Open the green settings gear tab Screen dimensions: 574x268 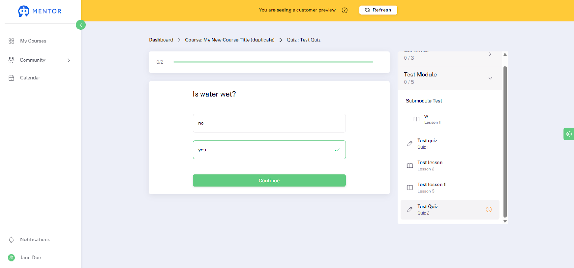(569, 134)
